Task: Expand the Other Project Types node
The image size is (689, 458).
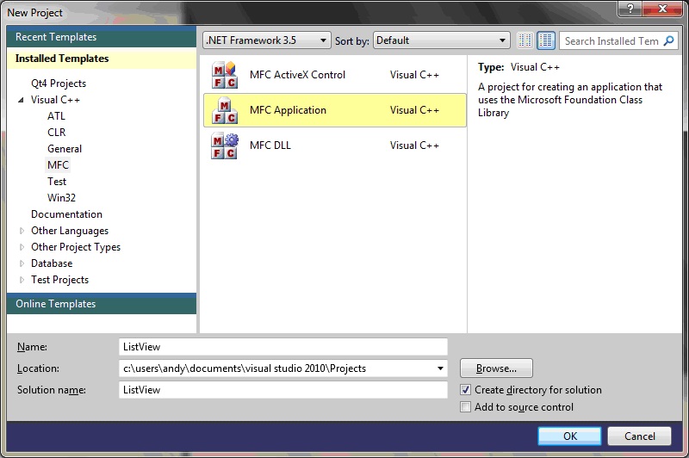Action: tap(22, 247)
